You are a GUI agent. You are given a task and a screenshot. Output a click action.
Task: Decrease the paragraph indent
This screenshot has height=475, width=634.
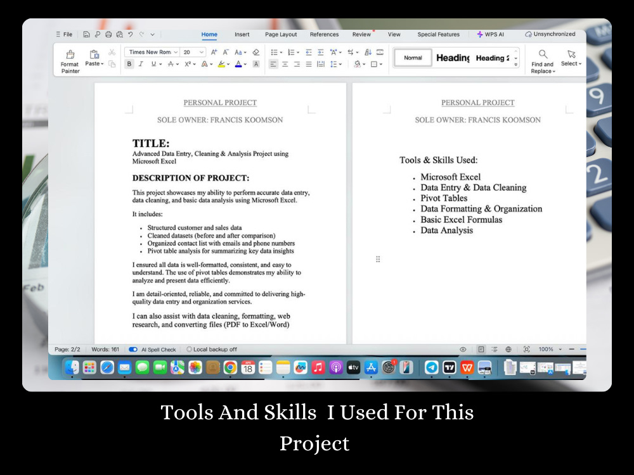[x=309, y=52]
